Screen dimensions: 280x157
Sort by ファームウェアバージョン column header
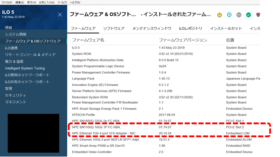[183, 40]
